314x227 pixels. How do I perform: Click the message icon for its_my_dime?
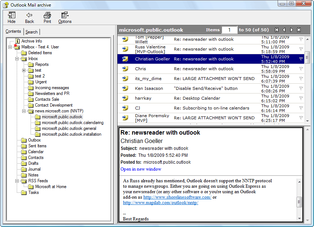click(x=125, y=79)
